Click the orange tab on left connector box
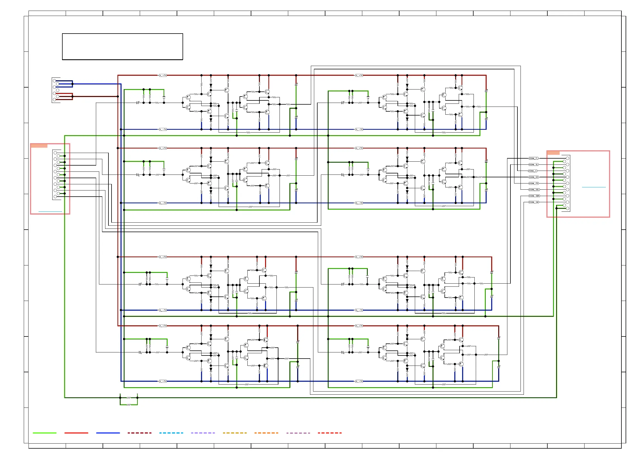 click(39, 146)
